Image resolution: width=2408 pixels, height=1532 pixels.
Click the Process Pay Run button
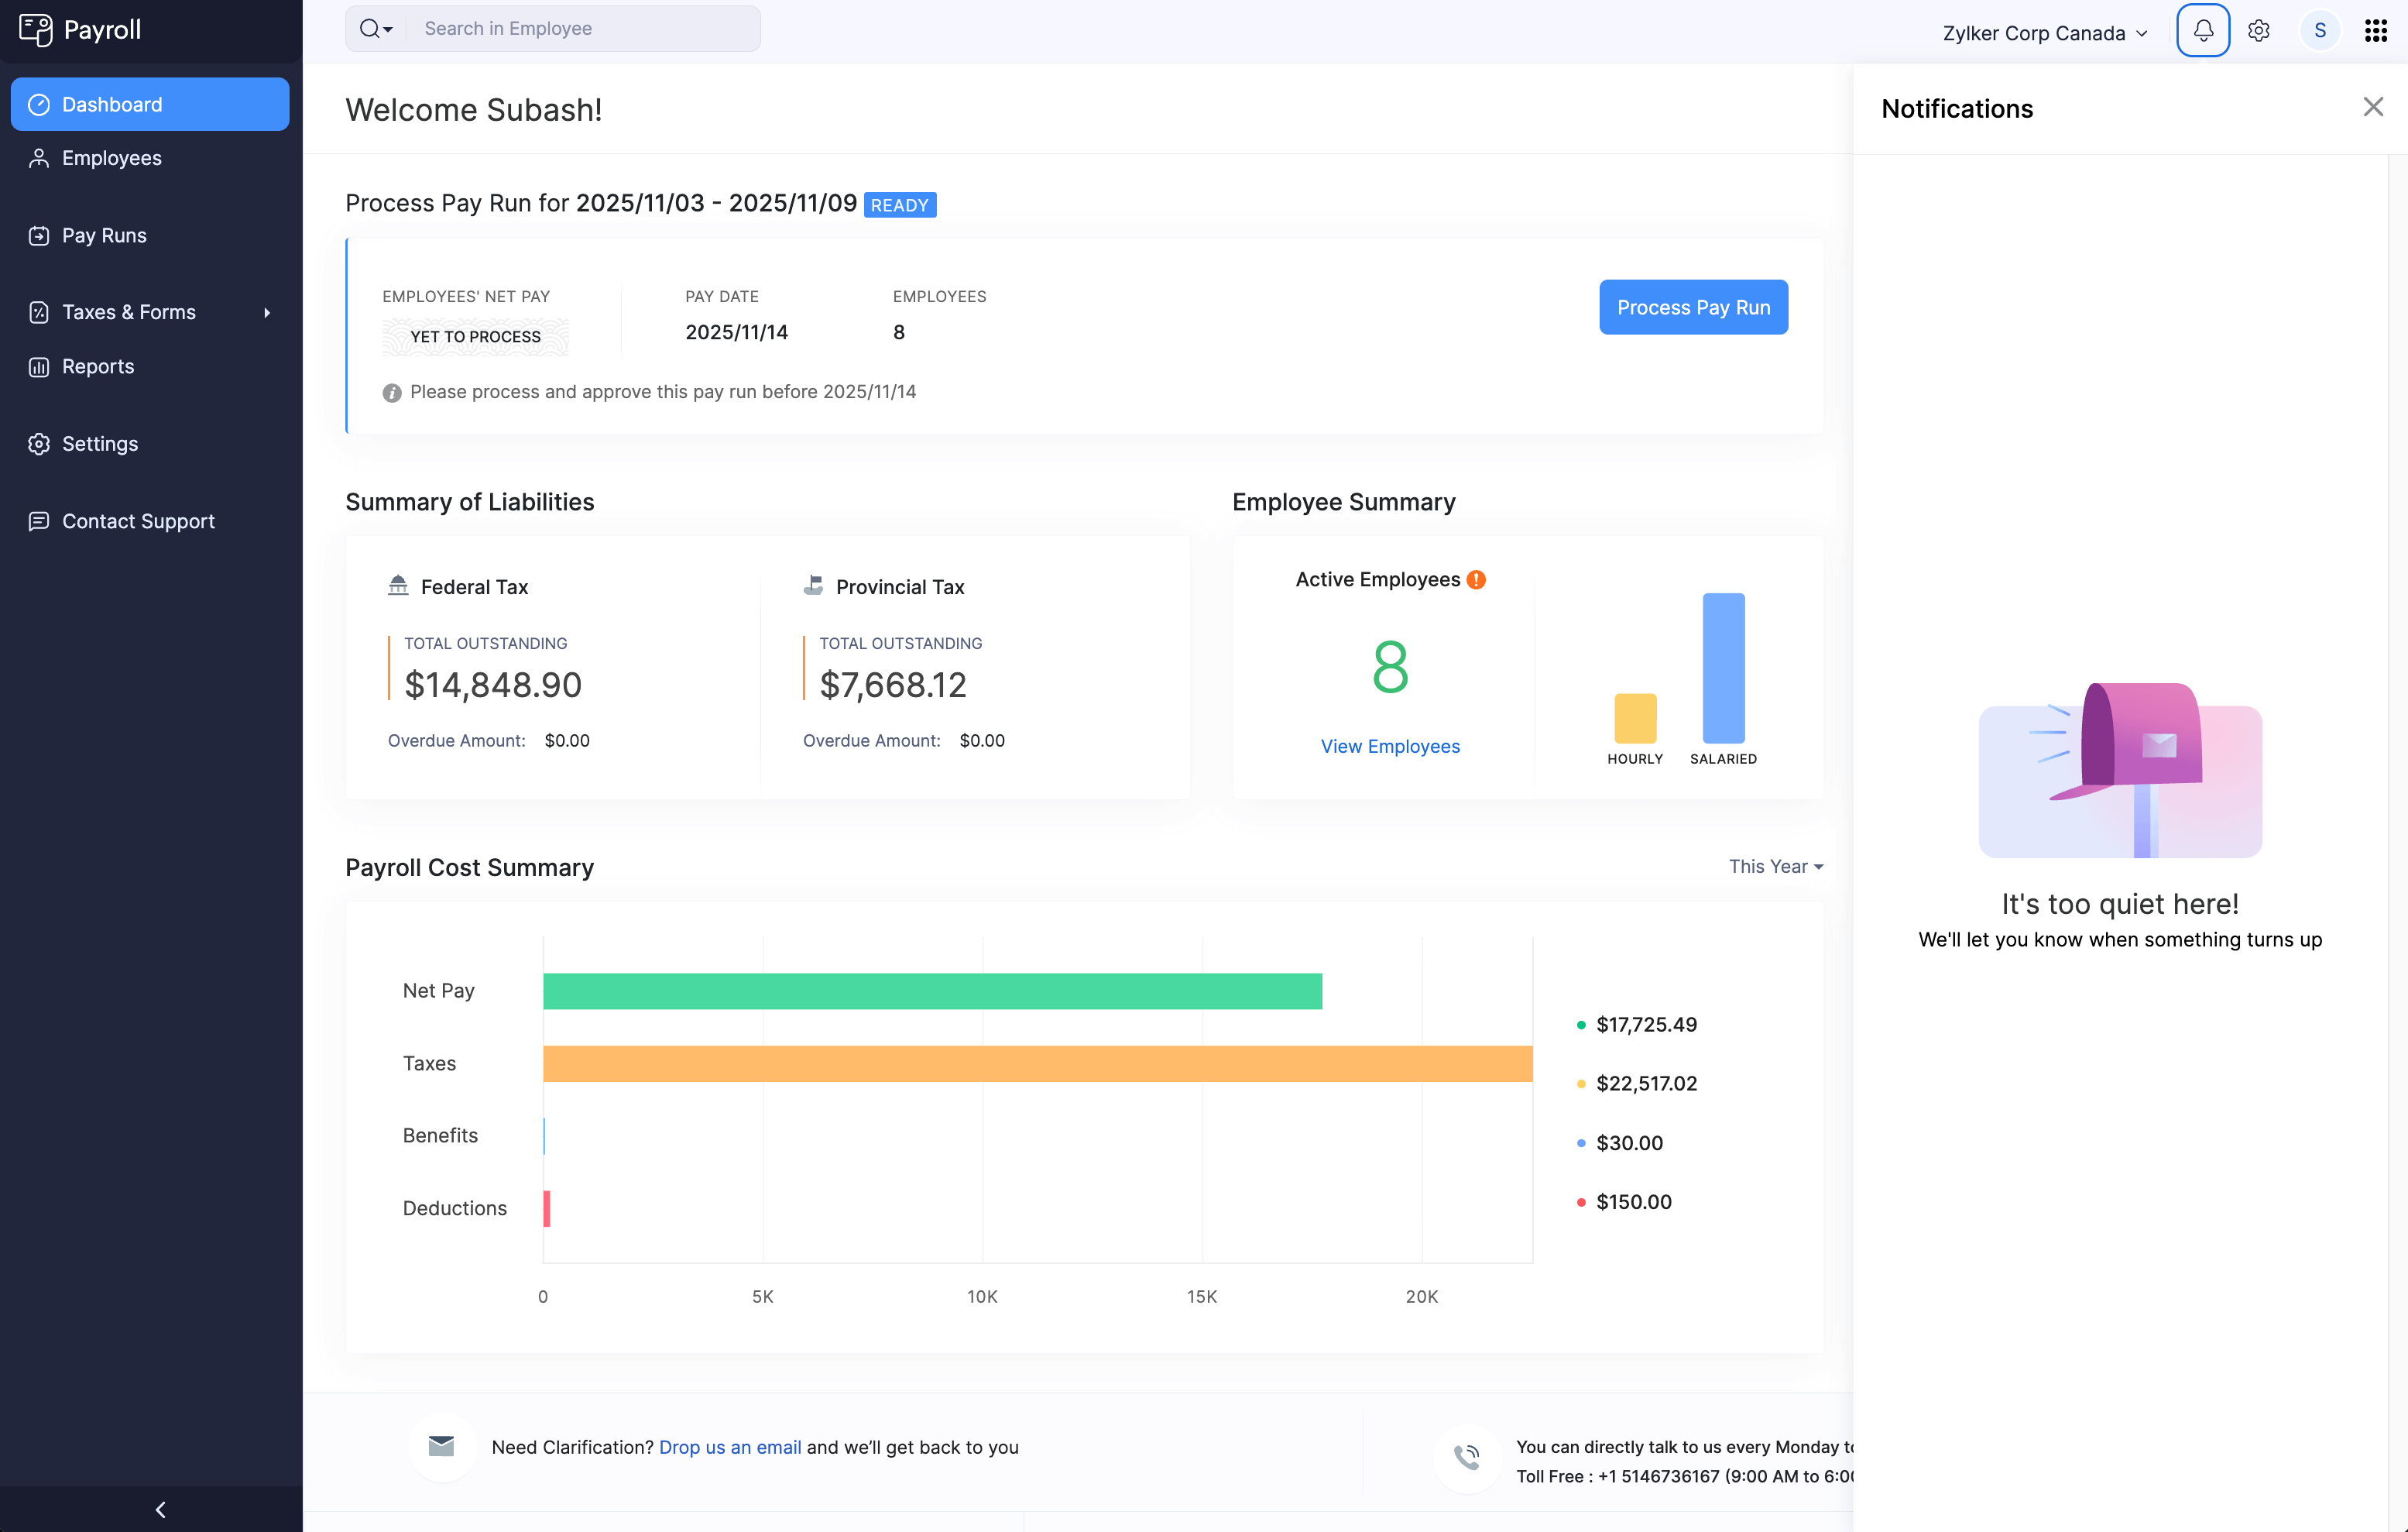1692,307
